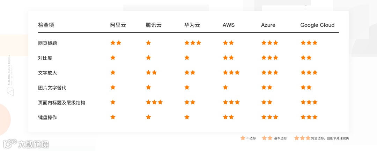Click the 阿里云 网页标题 star rating
Screen dimensions: 377x151
point(116,43)
